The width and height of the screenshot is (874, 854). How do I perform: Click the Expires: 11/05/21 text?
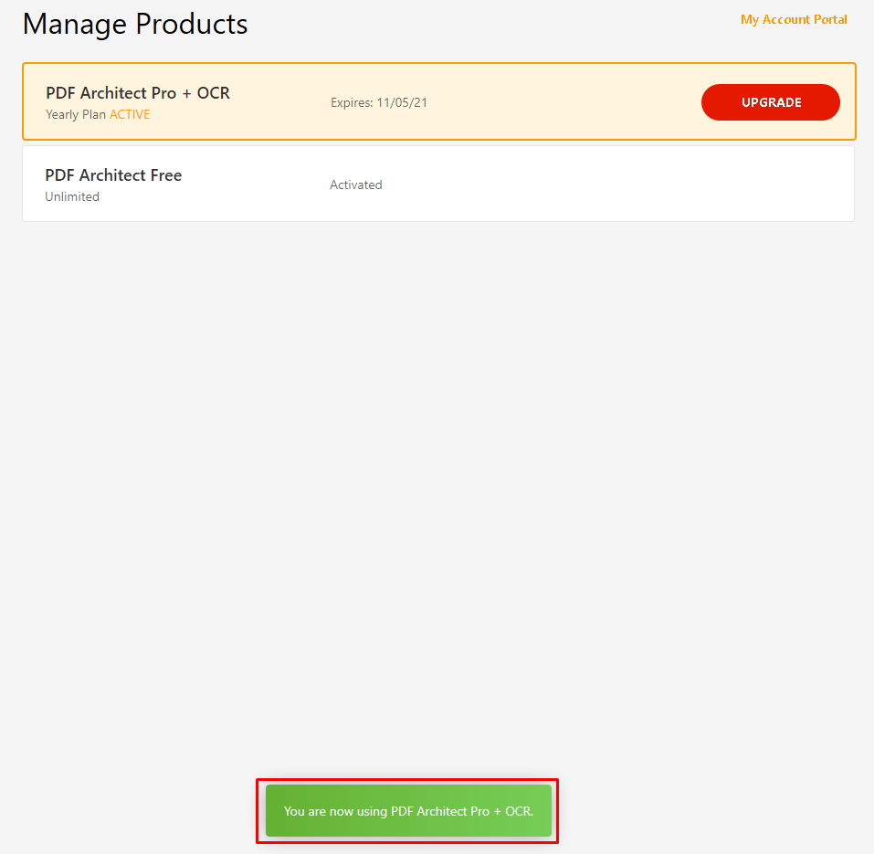379,102
